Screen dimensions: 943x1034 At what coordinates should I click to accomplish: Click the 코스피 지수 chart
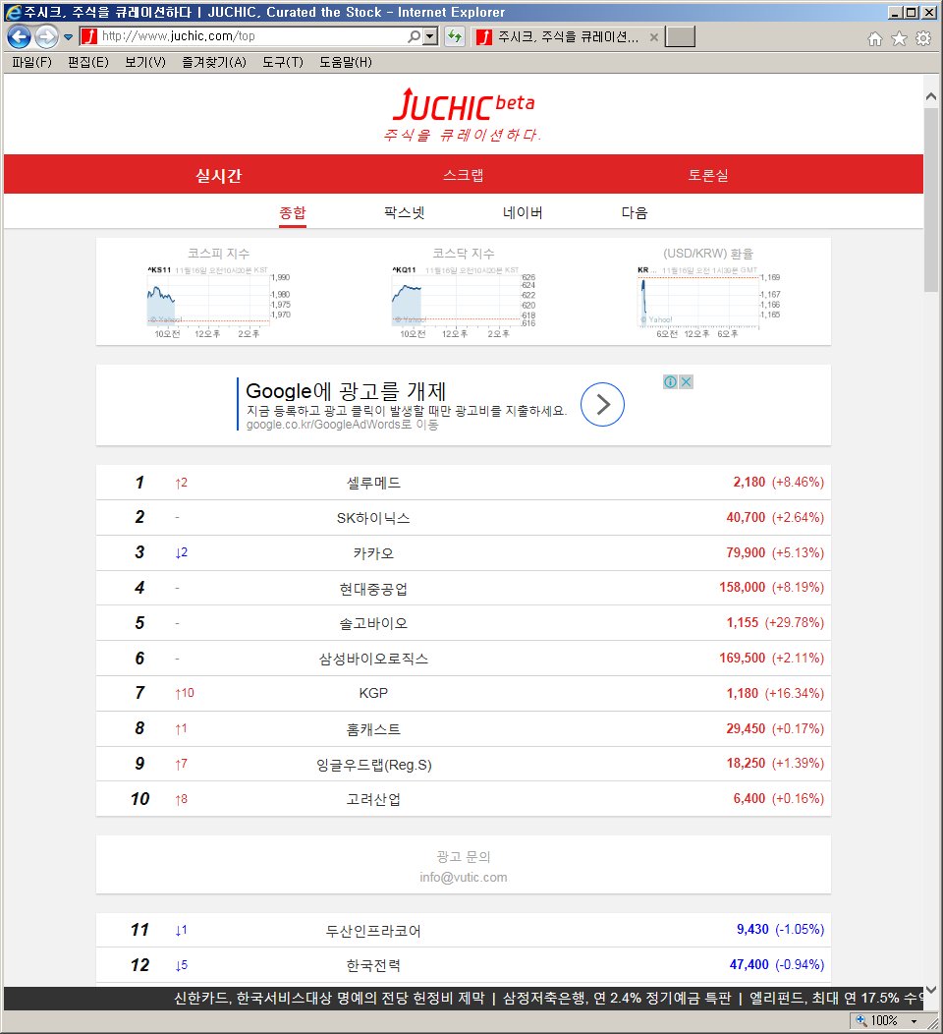point(218,302)
